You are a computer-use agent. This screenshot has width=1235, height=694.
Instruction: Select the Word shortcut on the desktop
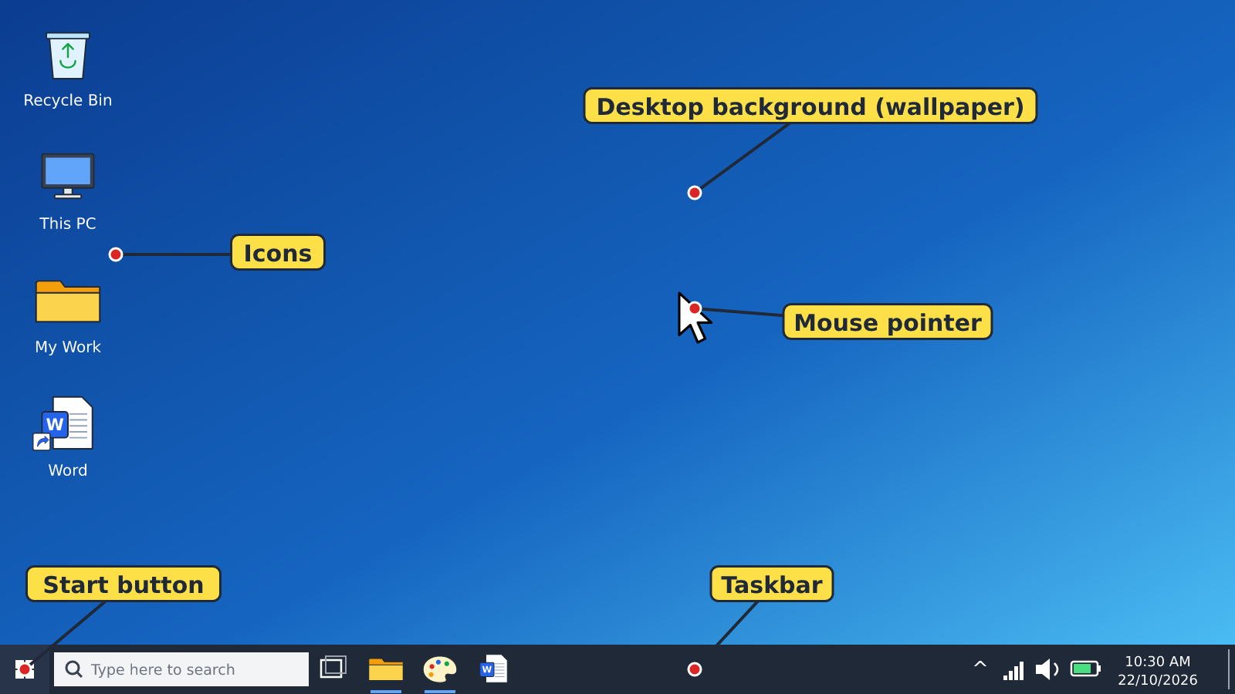point(68,438)
